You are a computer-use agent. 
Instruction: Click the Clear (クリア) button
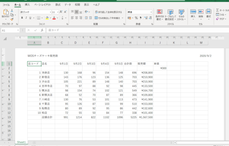point(221,19)
